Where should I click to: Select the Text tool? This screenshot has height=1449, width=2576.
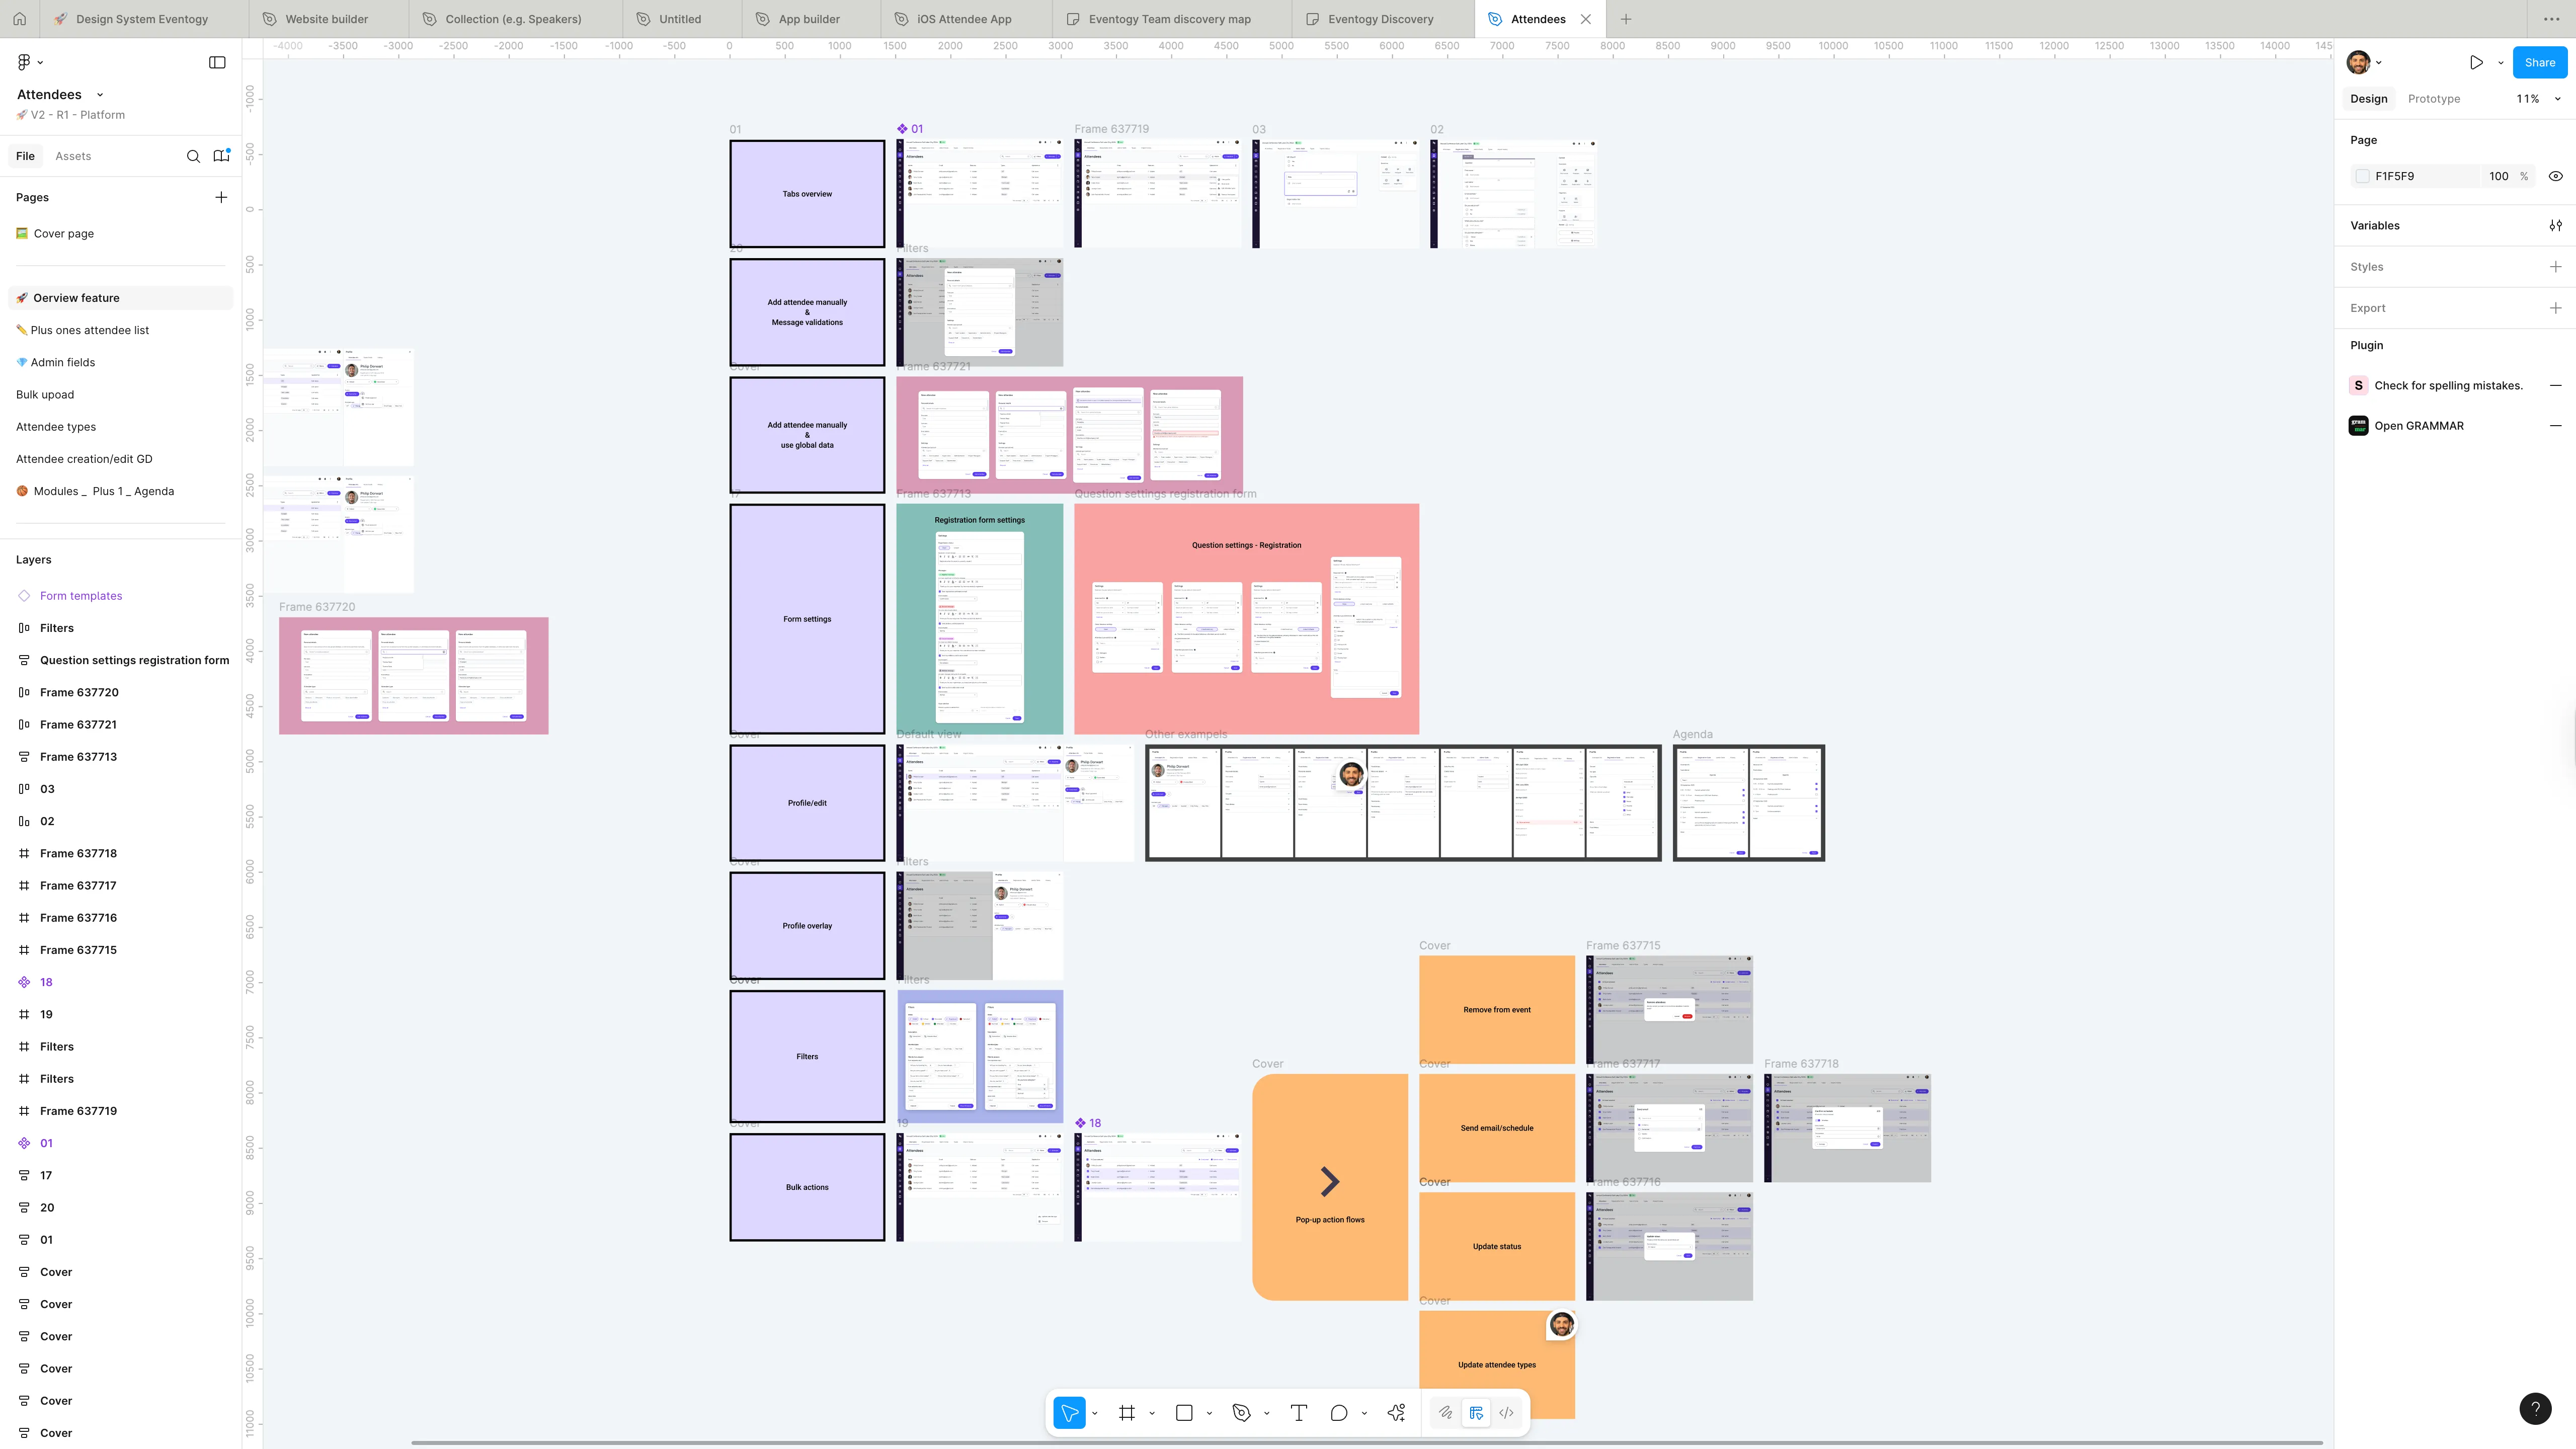click(x=1298, y=1413)
